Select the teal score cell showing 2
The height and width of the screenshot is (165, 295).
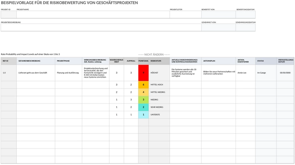click(x=143, y=107)
